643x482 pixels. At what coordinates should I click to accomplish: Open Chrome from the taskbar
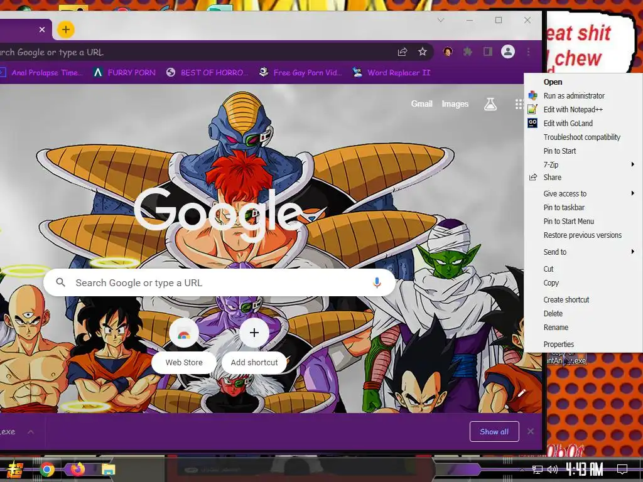click(47, 469)
